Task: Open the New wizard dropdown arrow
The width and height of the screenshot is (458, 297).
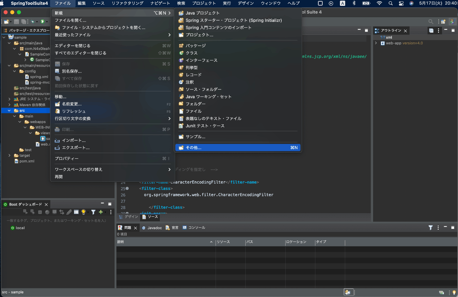Action: click(11, 22)
